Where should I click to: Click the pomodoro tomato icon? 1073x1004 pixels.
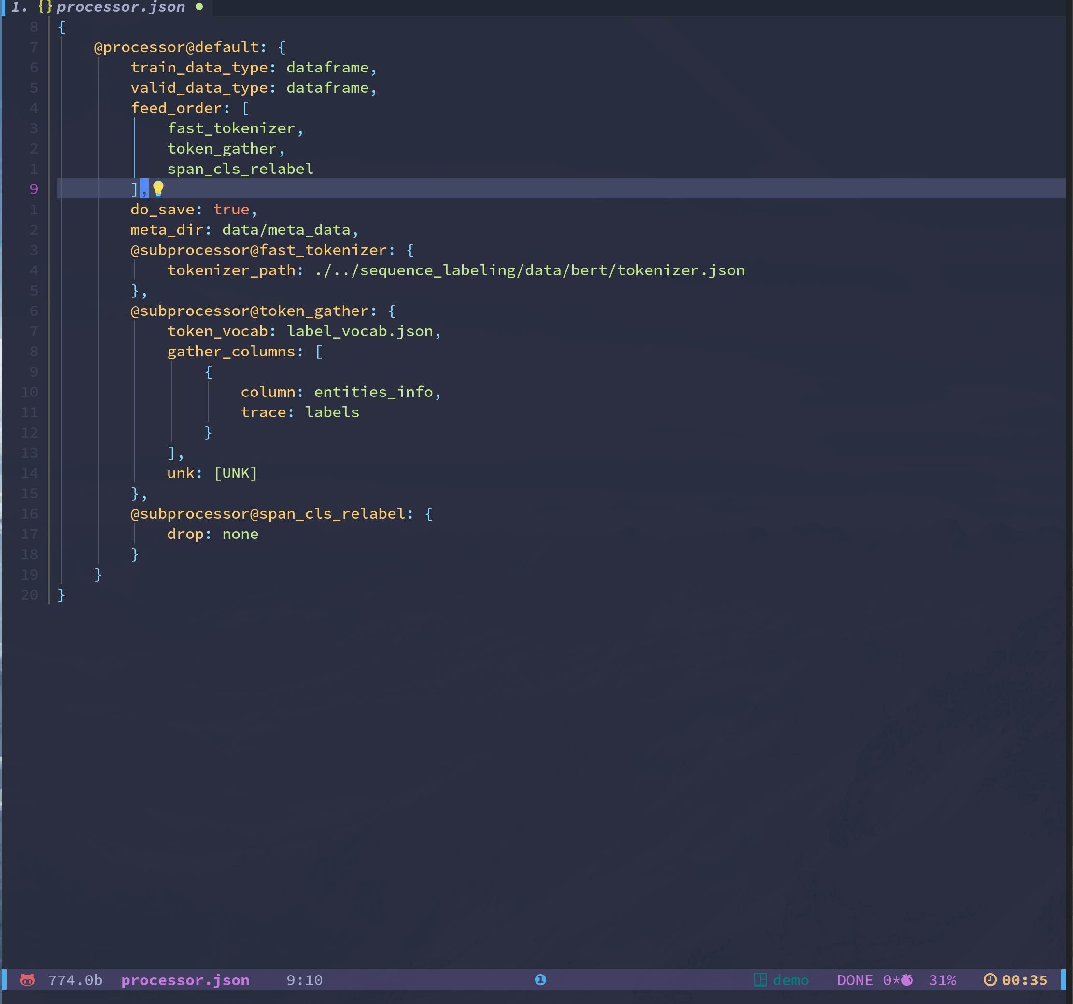coord(907,980)
